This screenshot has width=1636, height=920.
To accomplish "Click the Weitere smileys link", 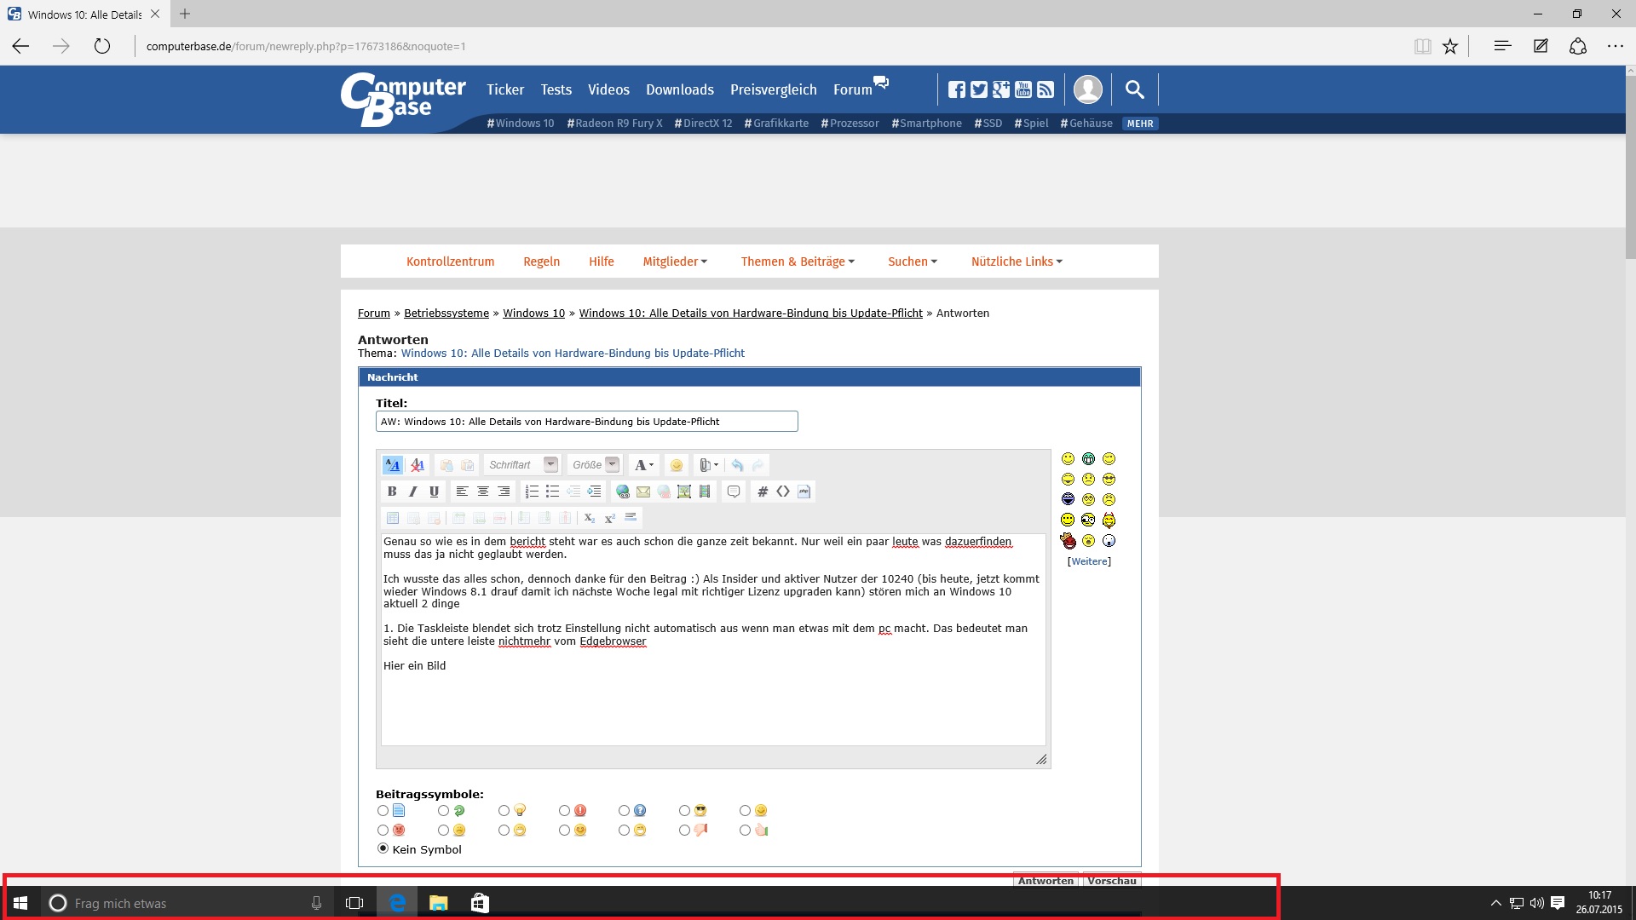I will [1089, 561].
